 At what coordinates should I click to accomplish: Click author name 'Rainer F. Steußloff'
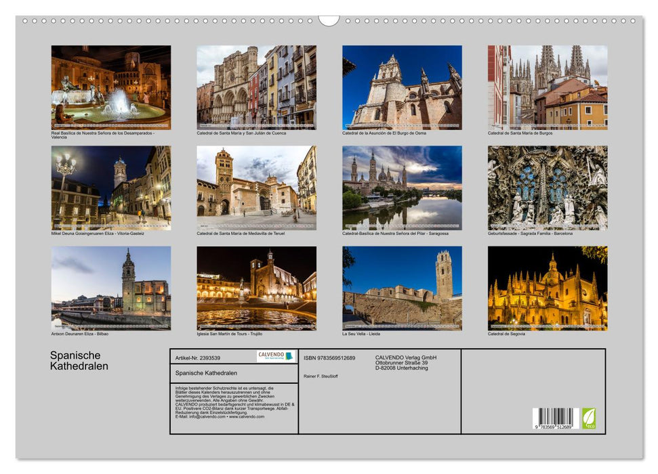click(321, 376)
